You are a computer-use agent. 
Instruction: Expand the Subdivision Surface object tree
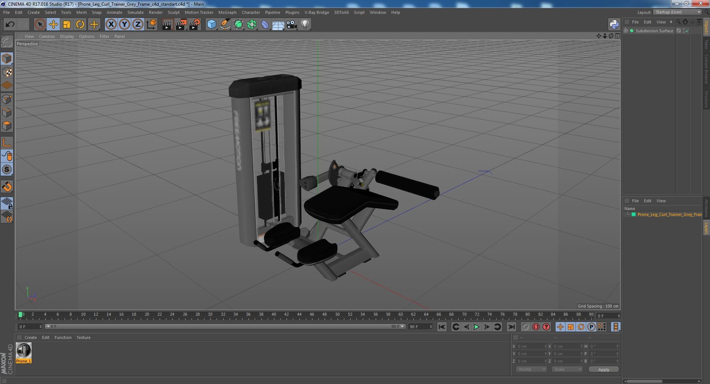626,31
